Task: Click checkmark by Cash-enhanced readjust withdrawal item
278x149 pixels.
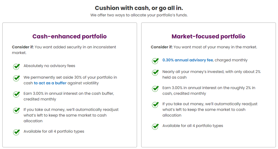Action: (16, 110)
